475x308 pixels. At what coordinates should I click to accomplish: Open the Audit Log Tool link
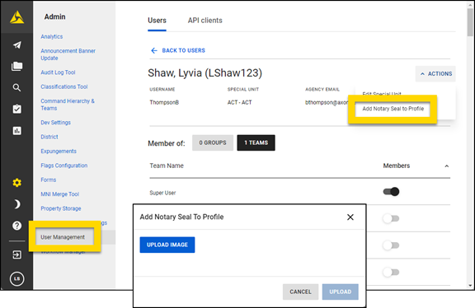point(58,72)
